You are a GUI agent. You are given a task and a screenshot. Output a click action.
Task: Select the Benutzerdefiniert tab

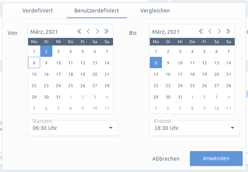(97, 11)
